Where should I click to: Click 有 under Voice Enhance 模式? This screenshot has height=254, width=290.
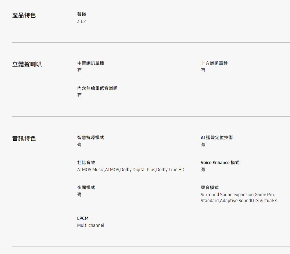pos(203,170)
